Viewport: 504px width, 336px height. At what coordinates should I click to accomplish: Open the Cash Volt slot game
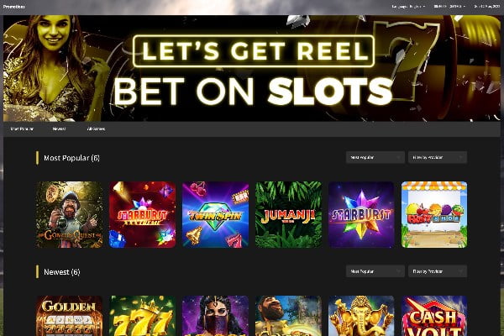tap(434, 316)
